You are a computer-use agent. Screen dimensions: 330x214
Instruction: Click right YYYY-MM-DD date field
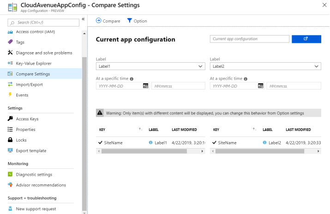[237, 86]
